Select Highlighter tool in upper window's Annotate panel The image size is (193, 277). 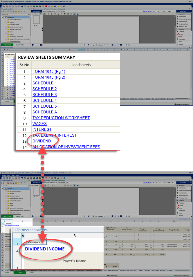click(183, 16)
